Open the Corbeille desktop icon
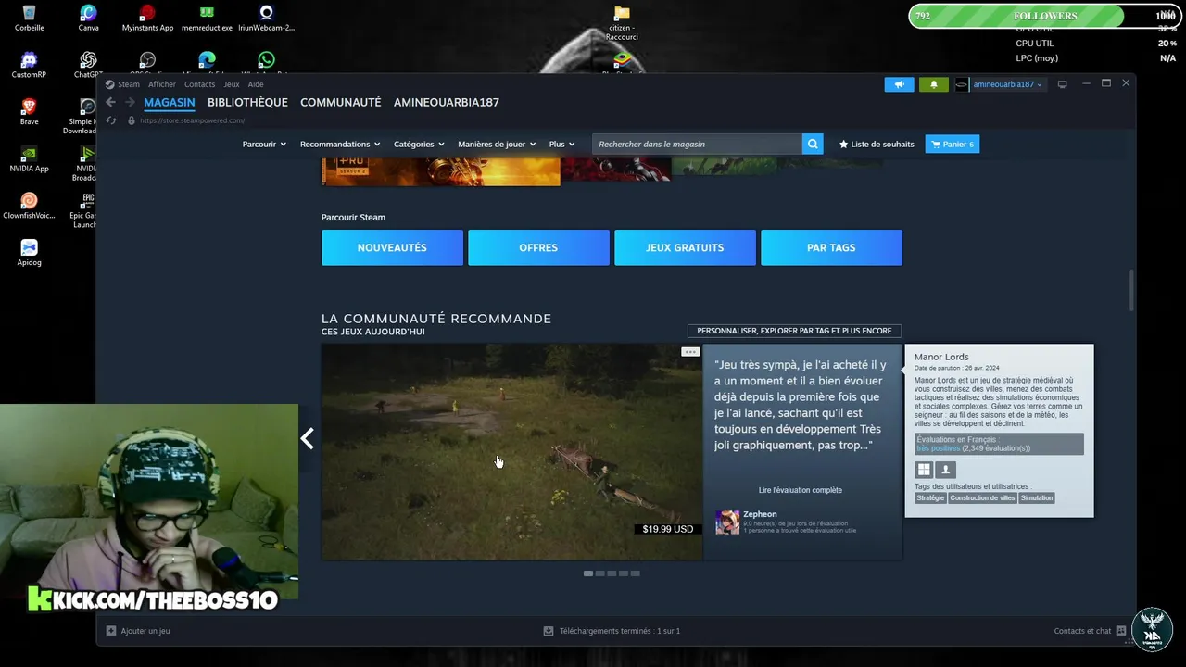1186x667 pixels. coord(30,19)
